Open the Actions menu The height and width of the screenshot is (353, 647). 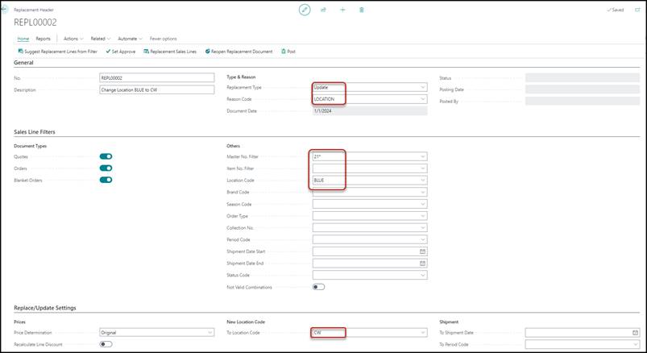[73, 39]
